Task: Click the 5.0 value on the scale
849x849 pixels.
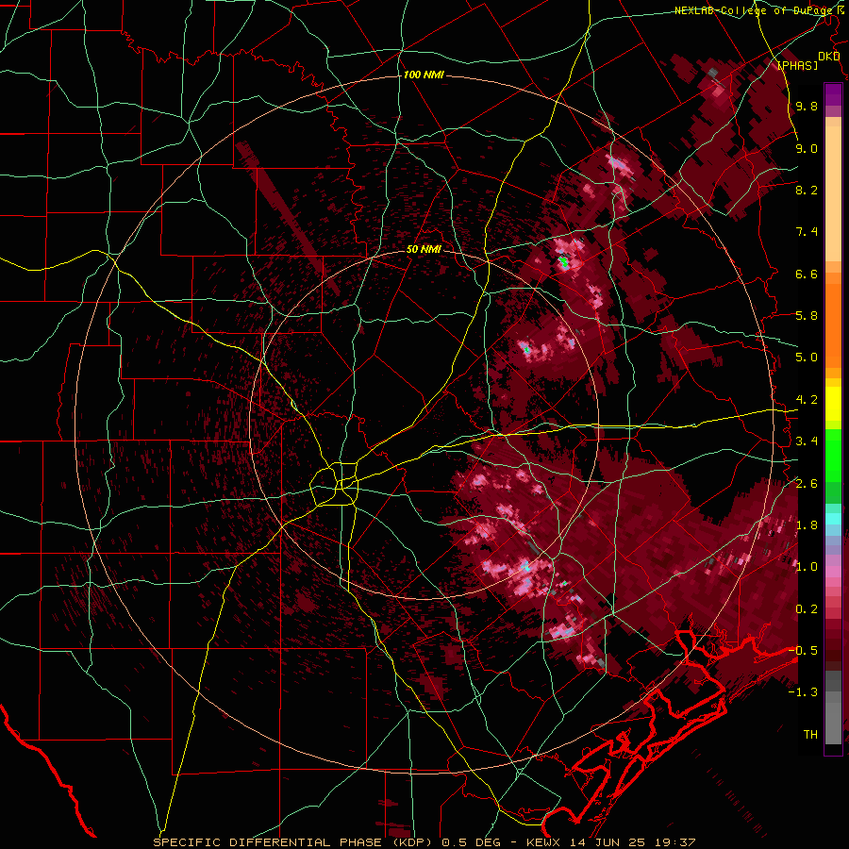Action: pyautogui.click(x=807, y=358)
